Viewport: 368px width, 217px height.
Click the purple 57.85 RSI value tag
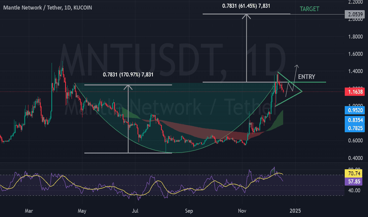tap(354, 181)
